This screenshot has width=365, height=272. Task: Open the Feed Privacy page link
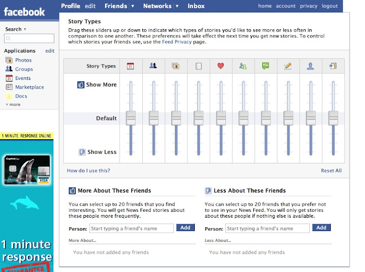point(177,42)
